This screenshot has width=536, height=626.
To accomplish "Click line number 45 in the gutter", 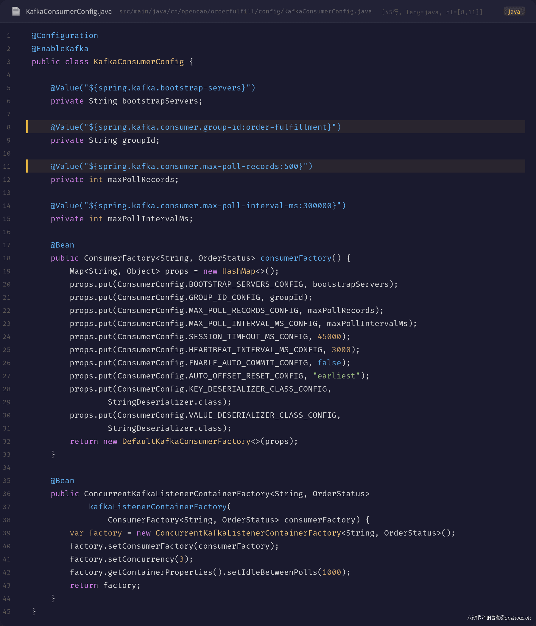I will coord(7,611).
